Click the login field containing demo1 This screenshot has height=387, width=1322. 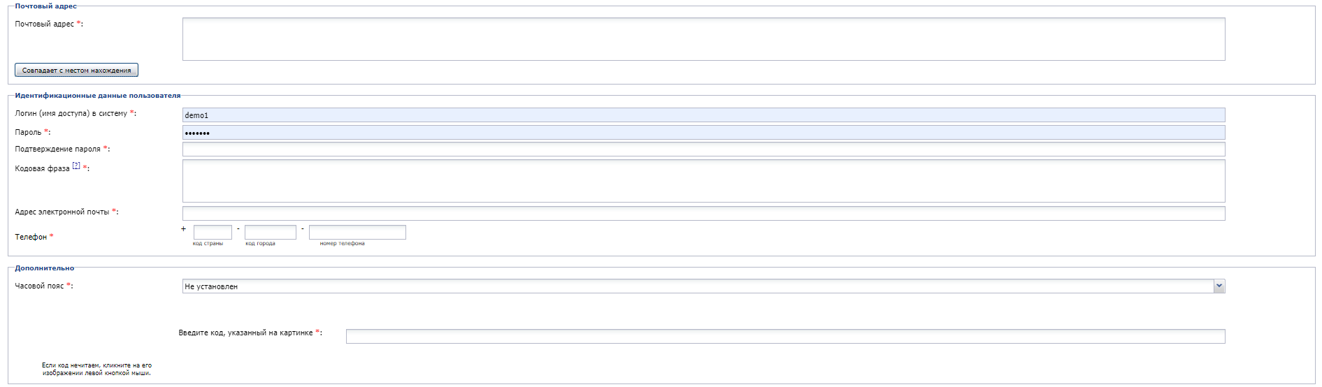[x=703, y=115]
